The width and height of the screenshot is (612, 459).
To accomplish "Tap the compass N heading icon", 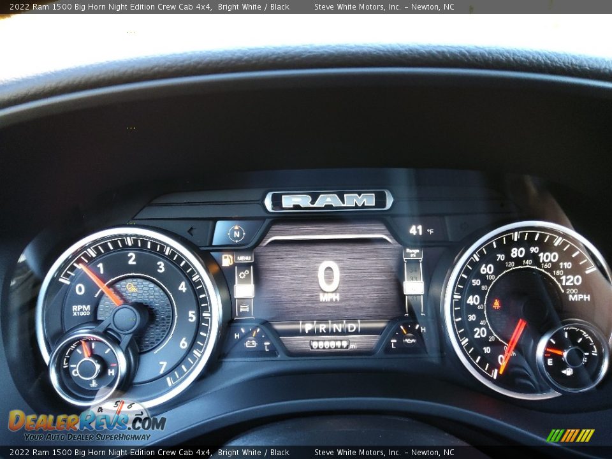I will pos(236,234).
